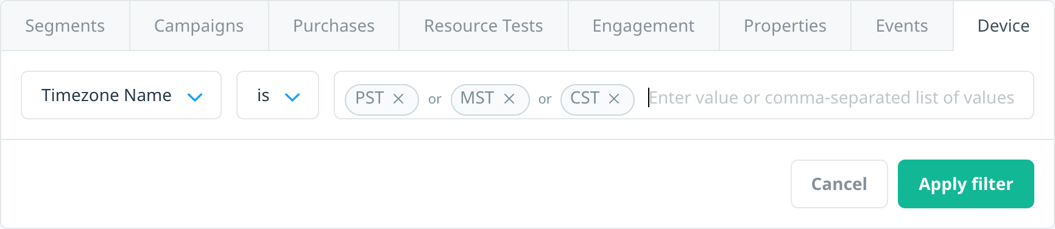Remove the MST tag with its X icon
The image size is (1055, 229).
[509, 99]
